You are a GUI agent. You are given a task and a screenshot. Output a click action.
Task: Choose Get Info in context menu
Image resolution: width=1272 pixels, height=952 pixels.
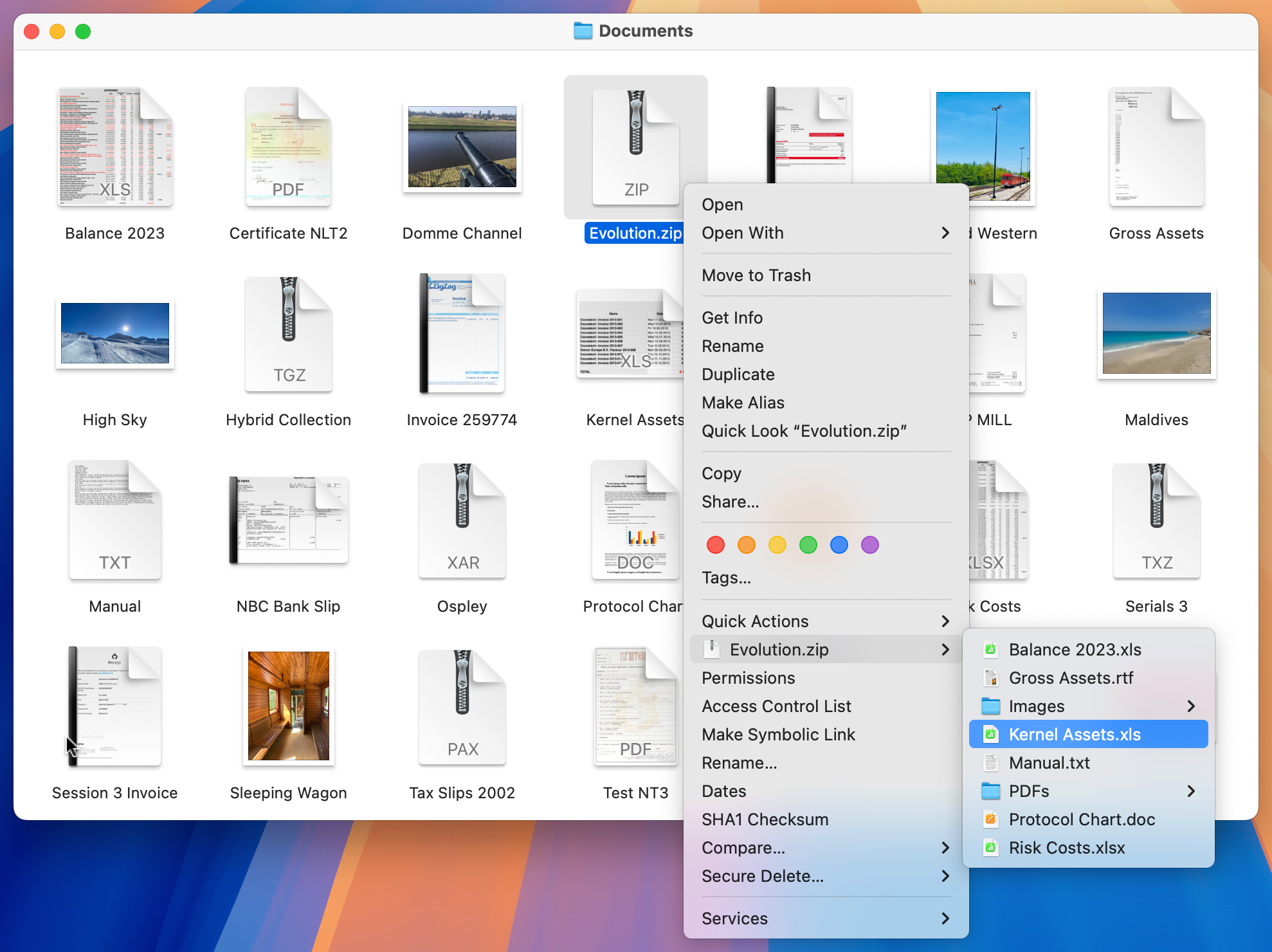tap(826, 318)
